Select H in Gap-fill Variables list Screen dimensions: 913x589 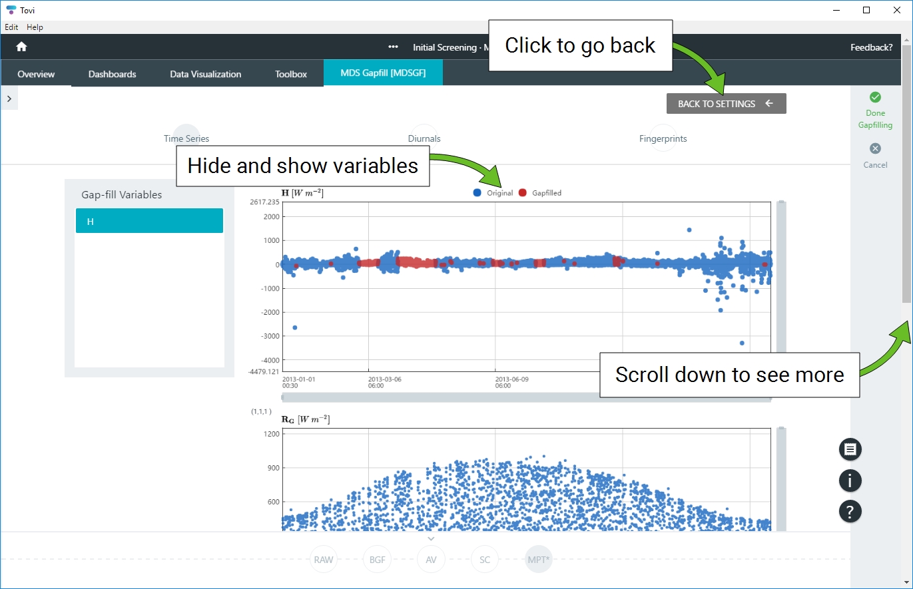[x=149, y=221]
